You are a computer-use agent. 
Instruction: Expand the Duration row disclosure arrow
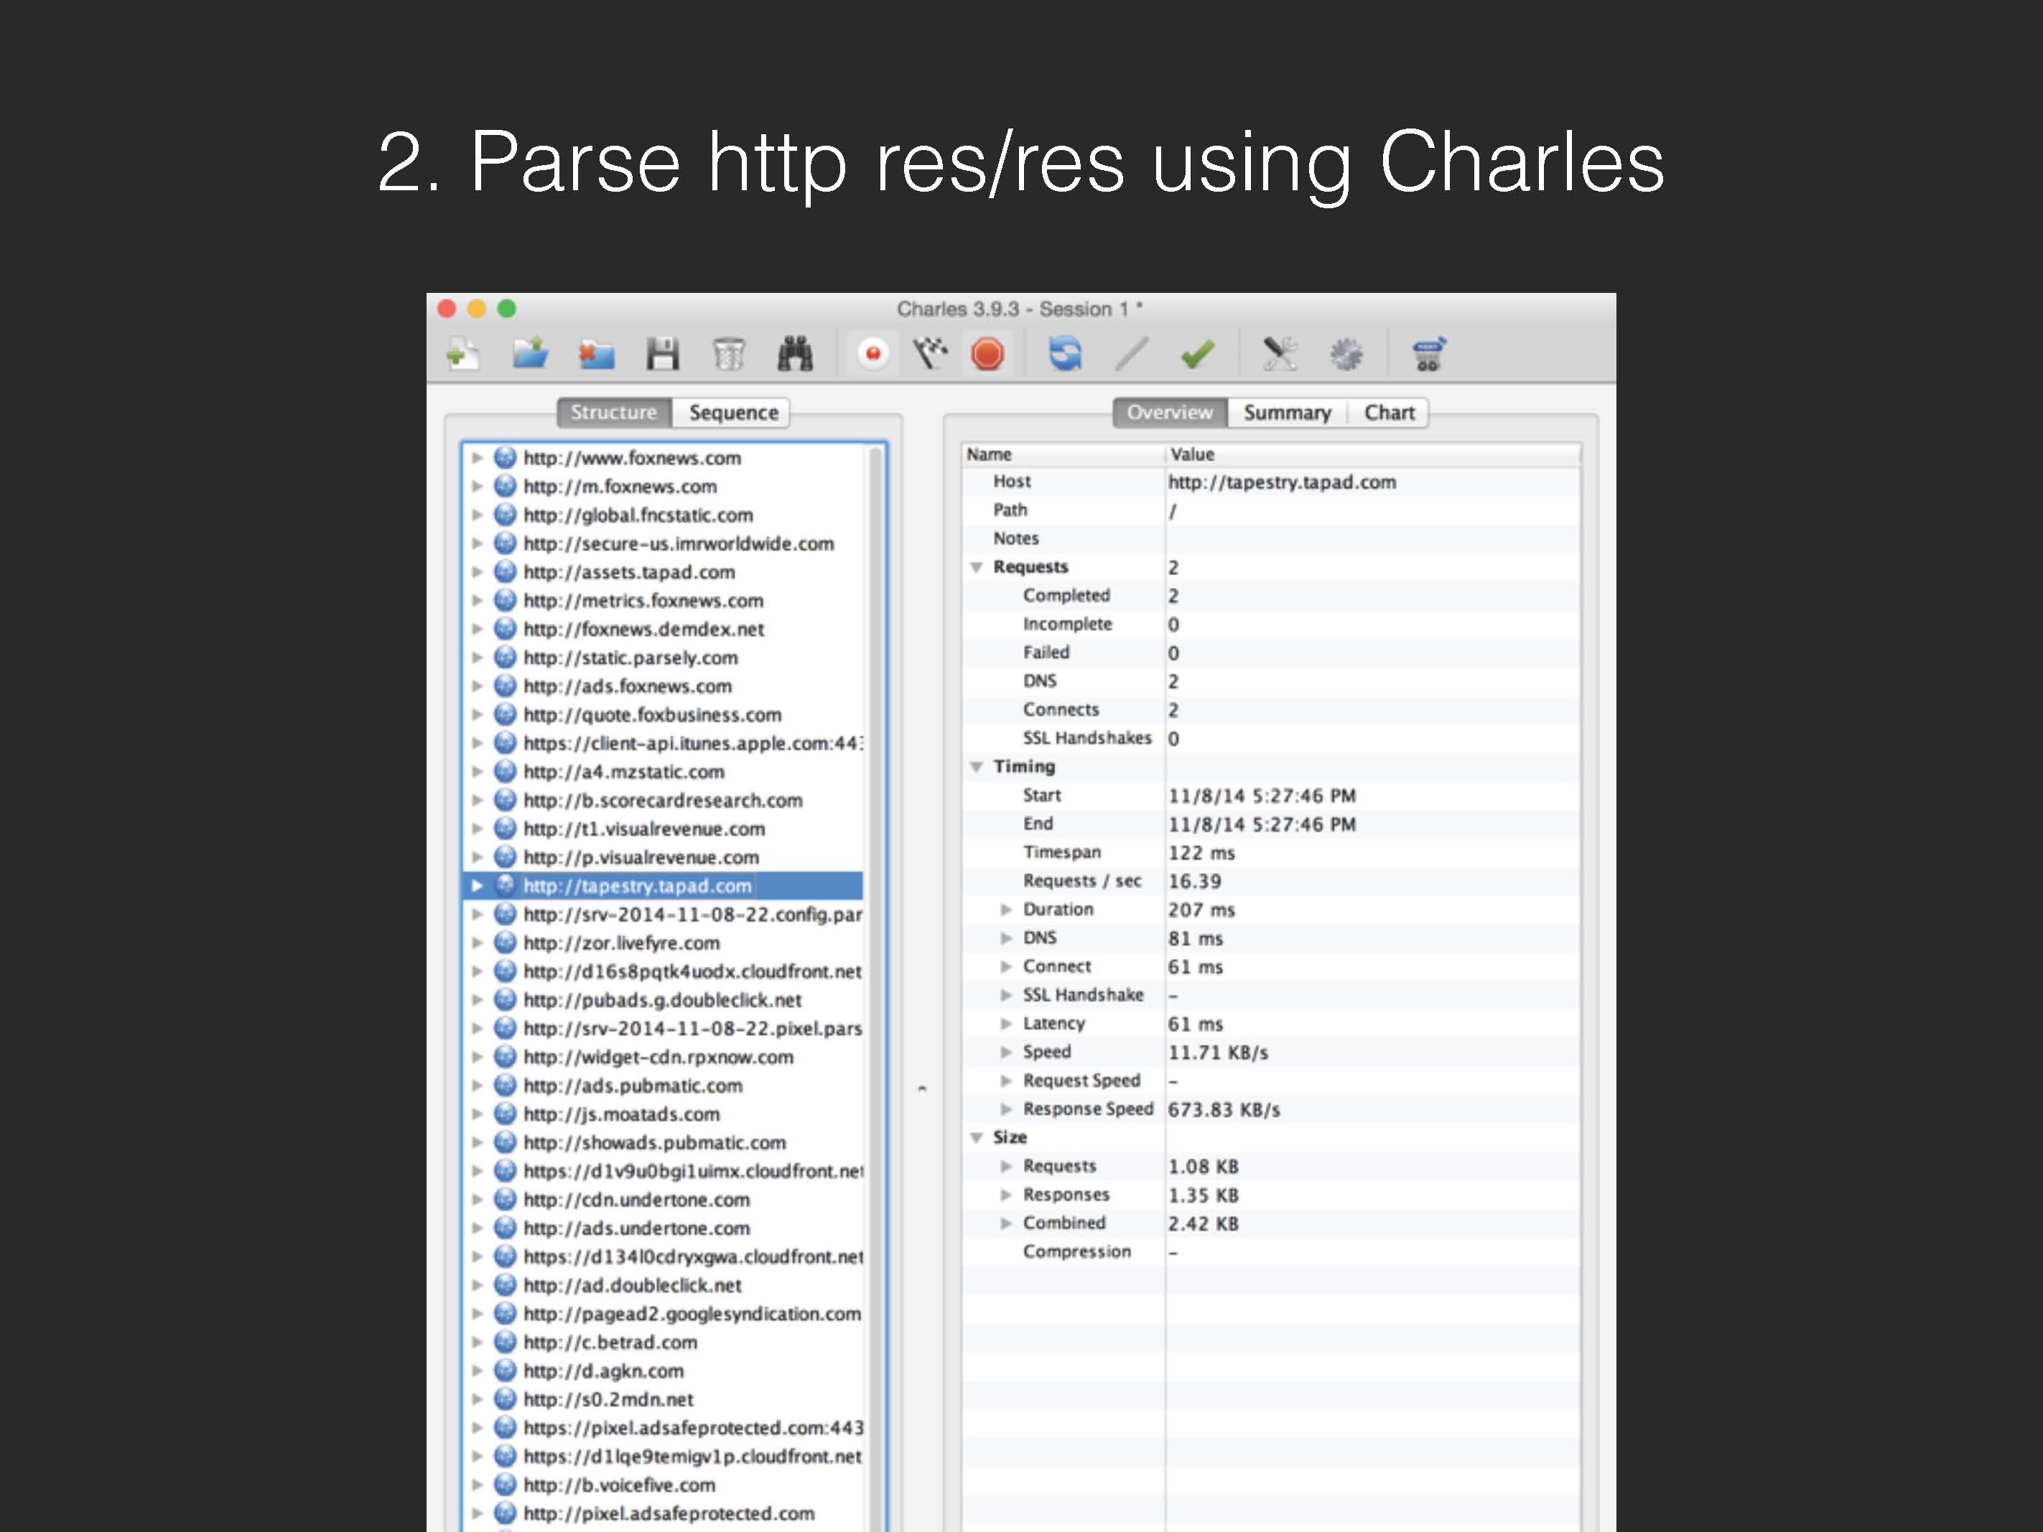[1006, 910]
